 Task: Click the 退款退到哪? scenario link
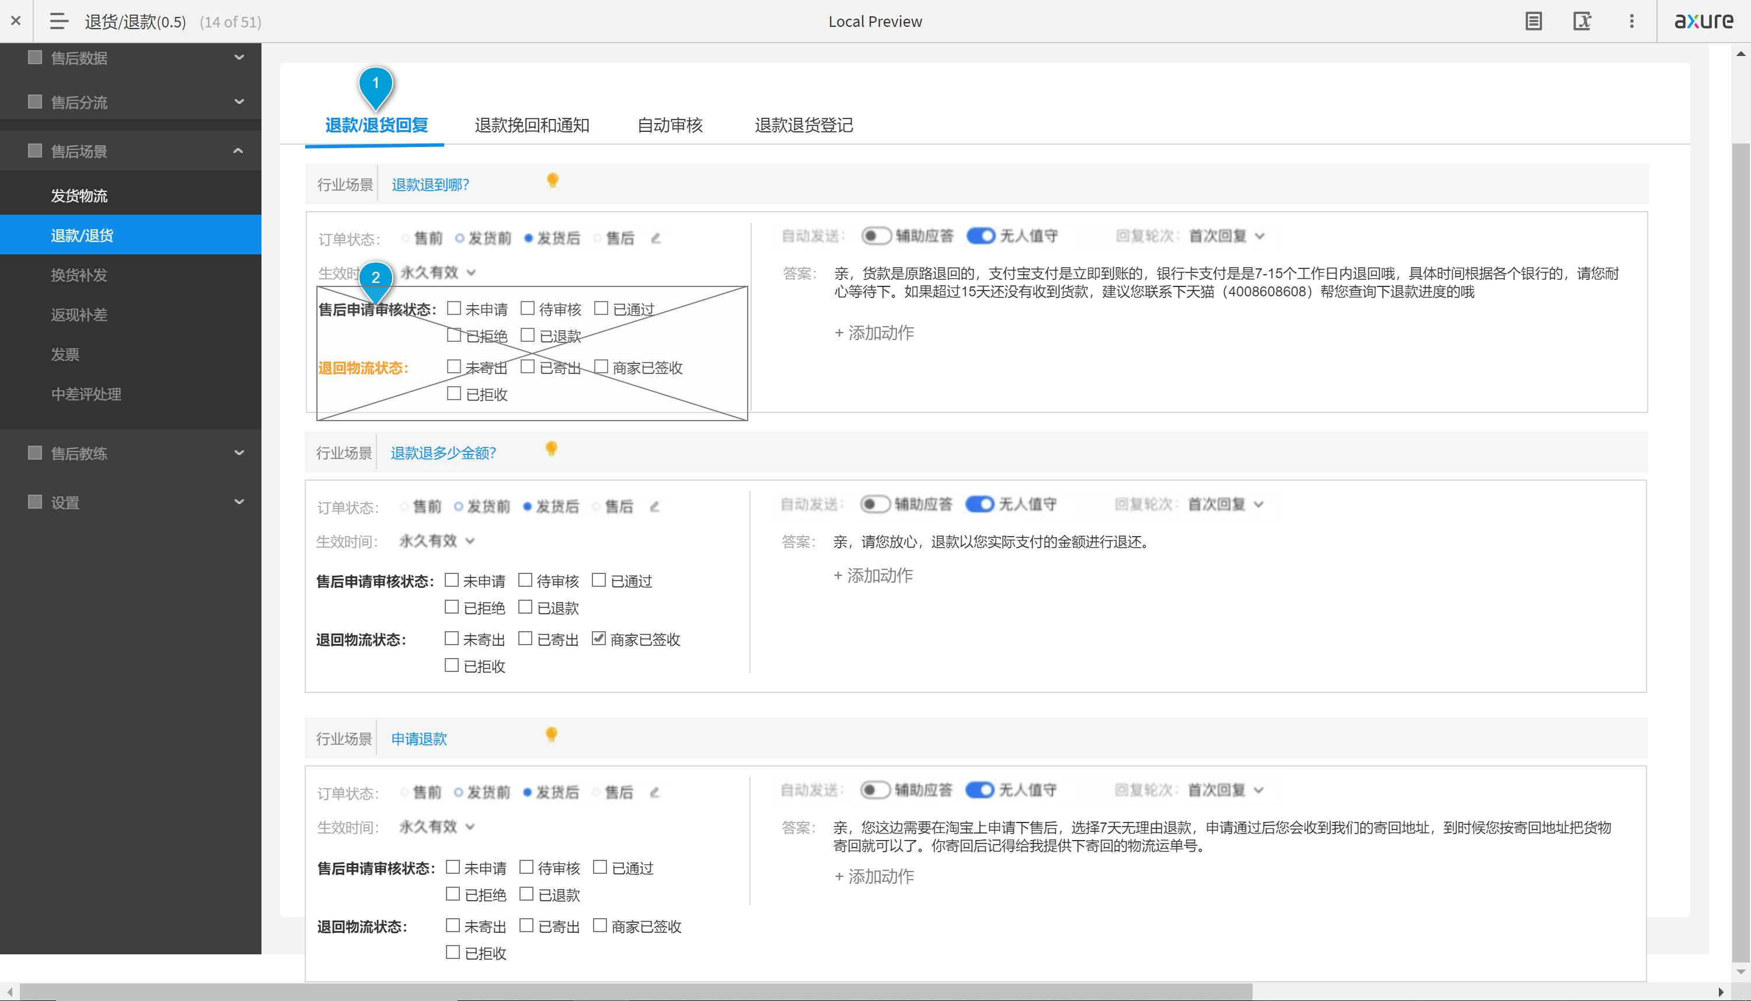tap(431, 185)
